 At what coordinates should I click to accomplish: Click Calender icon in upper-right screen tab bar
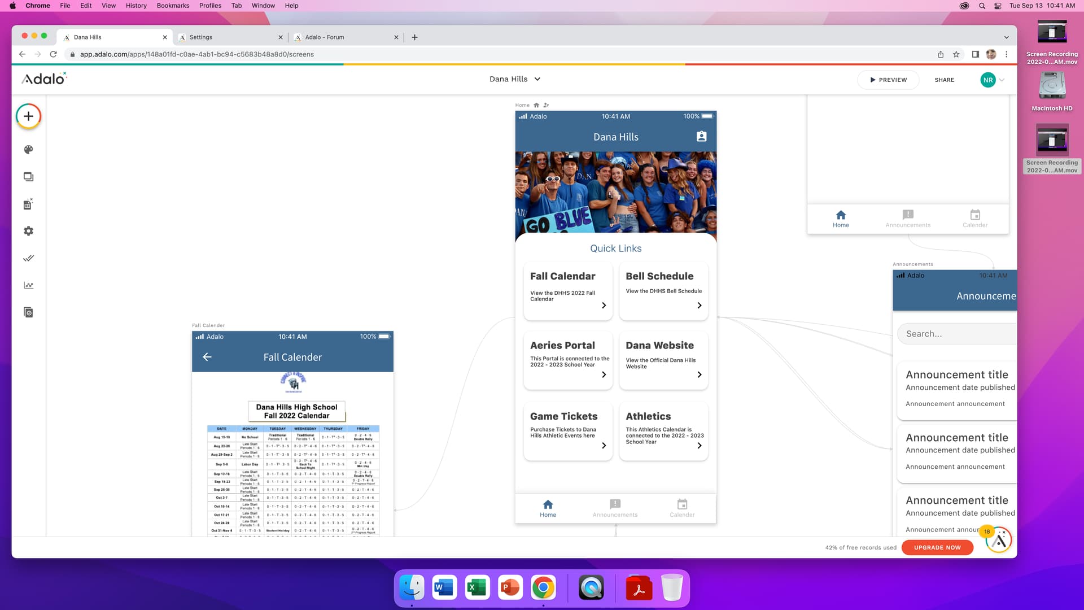975,215
